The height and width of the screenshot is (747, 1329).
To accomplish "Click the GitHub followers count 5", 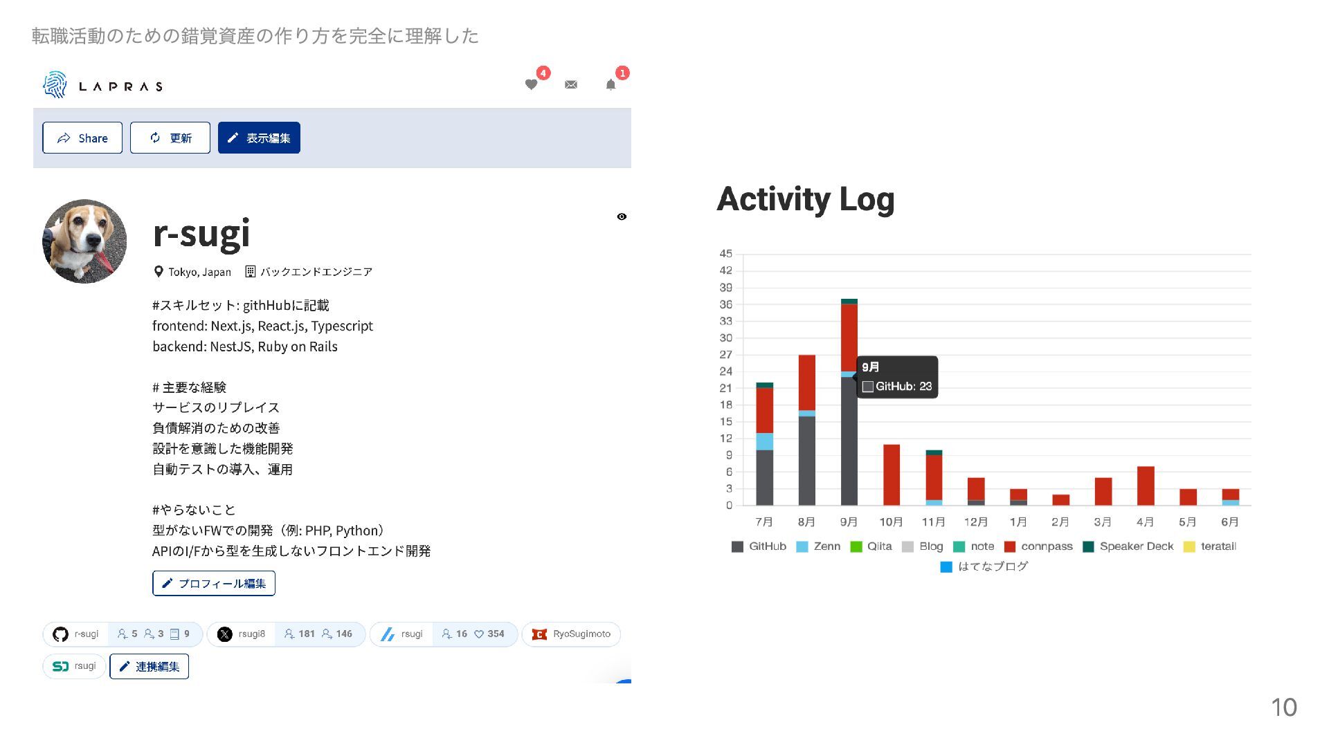I will [128, 634].
